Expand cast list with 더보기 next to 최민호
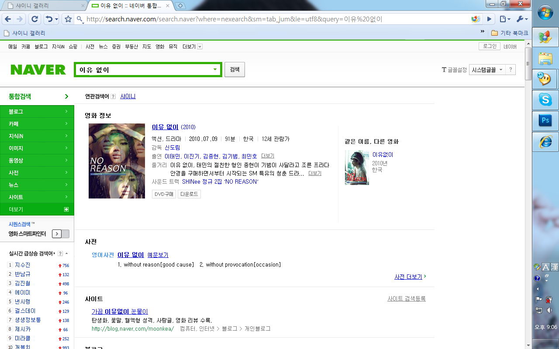Screen dimensions: 559x349 [x=268, y=156]
